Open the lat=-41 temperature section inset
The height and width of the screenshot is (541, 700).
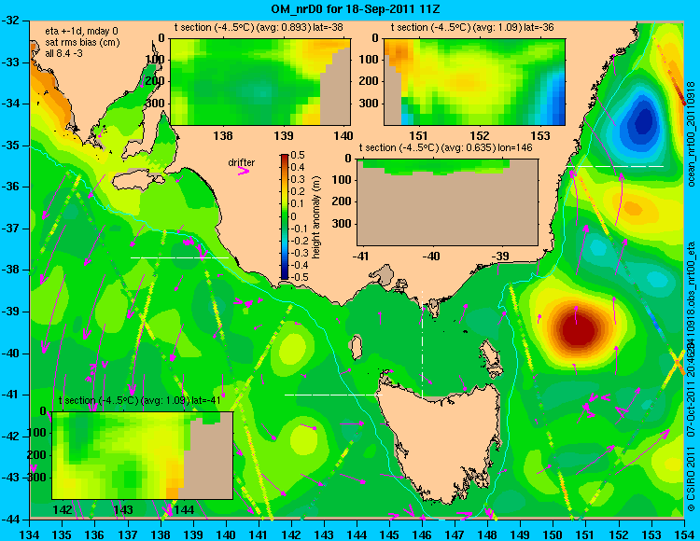pyautogui.click(x=143, y=455)
